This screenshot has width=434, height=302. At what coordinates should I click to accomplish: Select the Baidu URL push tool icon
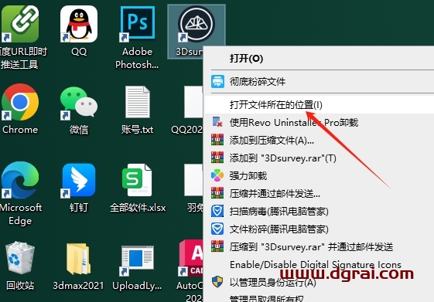point(20,24)
